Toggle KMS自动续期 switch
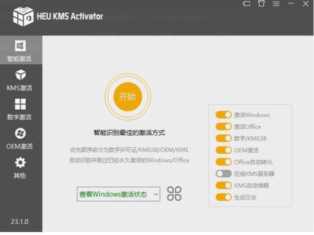 click(x=224, y=185)
